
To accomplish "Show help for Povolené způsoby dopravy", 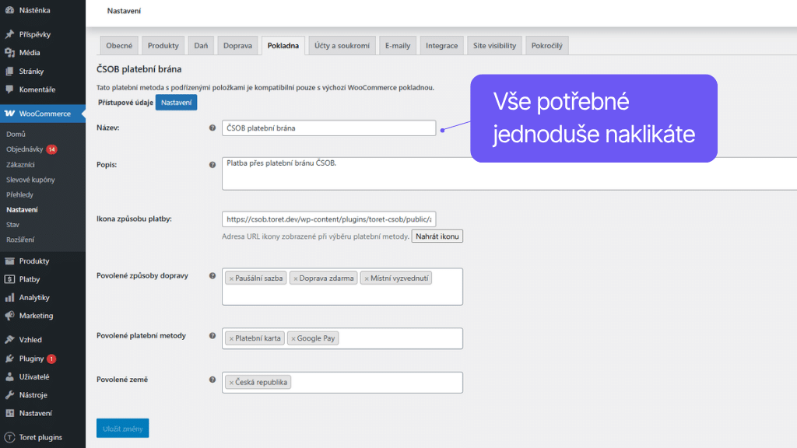I will point(212,276).
